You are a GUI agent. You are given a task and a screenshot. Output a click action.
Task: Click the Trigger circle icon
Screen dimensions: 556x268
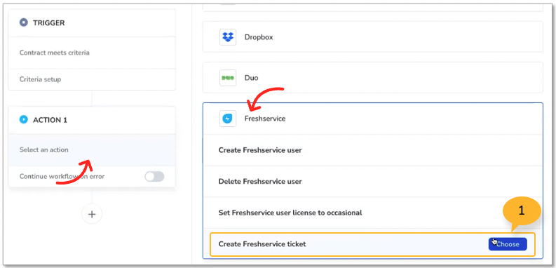23,22
